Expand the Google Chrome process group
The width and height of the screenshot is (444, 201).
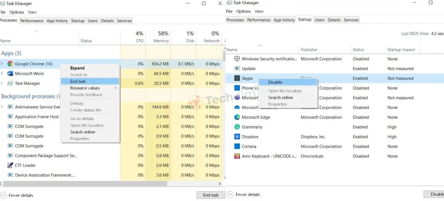pos(2,64)
